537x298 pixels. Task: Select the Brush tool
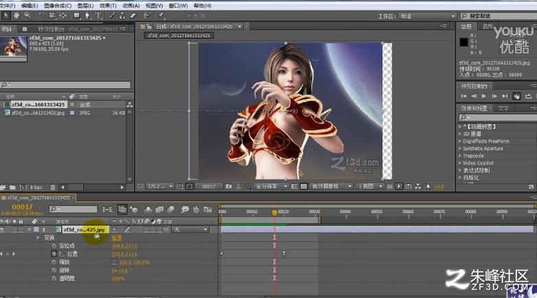tap(113, 15)
